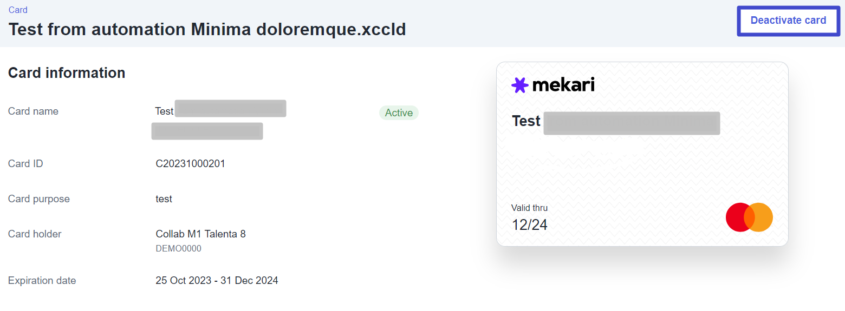Click the Card holder label
Viewport: 845px width, 311px height.
[x=35, y=234]
